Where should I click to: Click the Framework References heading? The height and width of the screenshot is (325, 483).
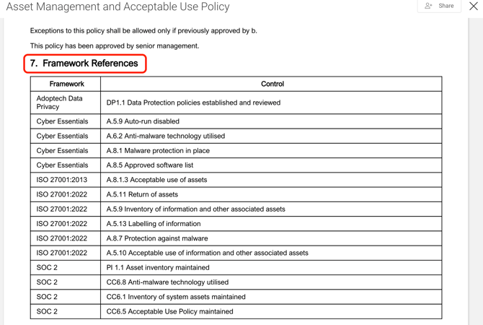point(85,64)
